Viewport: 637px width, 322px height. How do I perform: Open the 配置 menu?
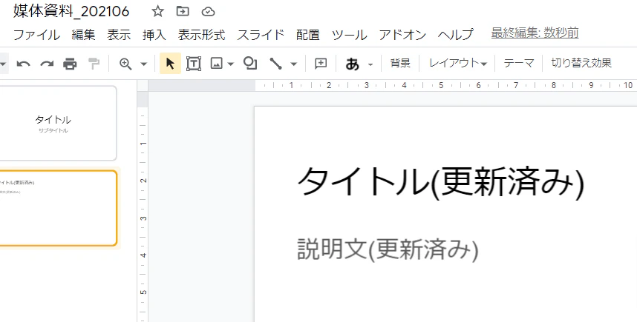308,35
